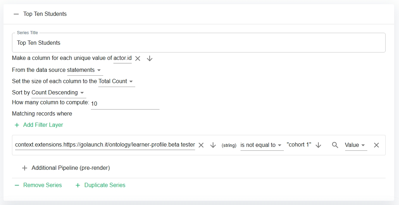Click Add Filter Layer
This screenshot has height=205, width=399.
pos(39,125)
